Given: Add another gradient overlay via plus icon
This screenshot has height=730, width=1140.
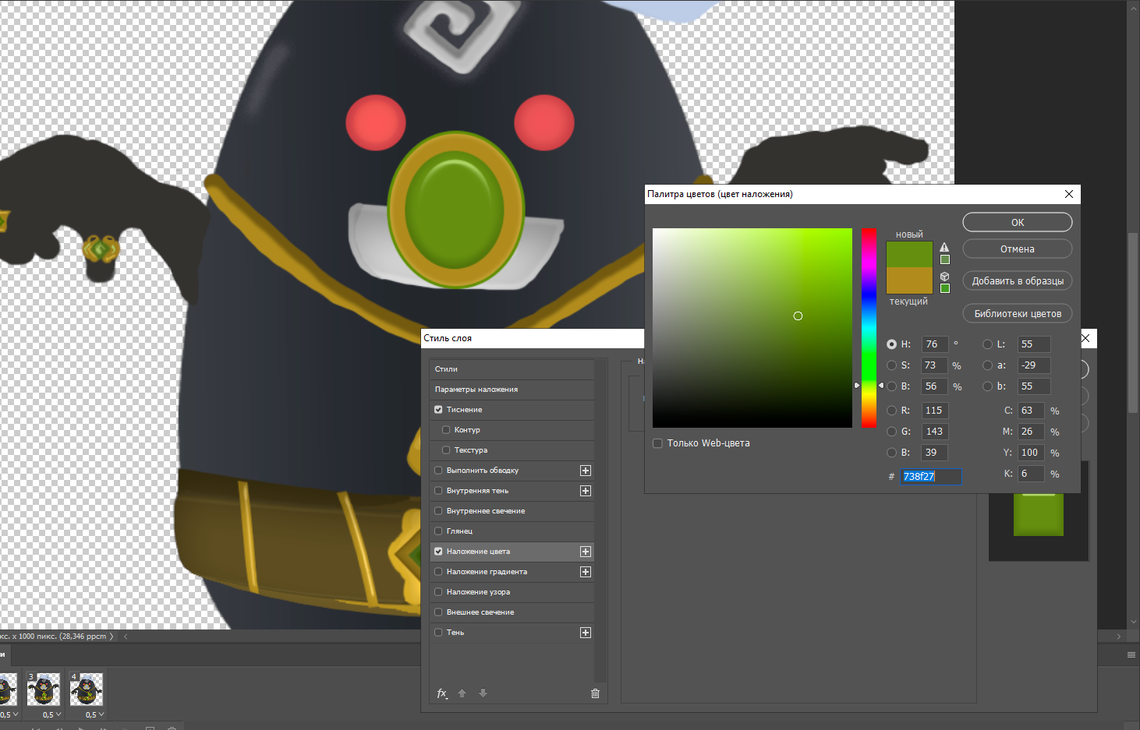Looking at the screenshot, I should coord(586,572).
